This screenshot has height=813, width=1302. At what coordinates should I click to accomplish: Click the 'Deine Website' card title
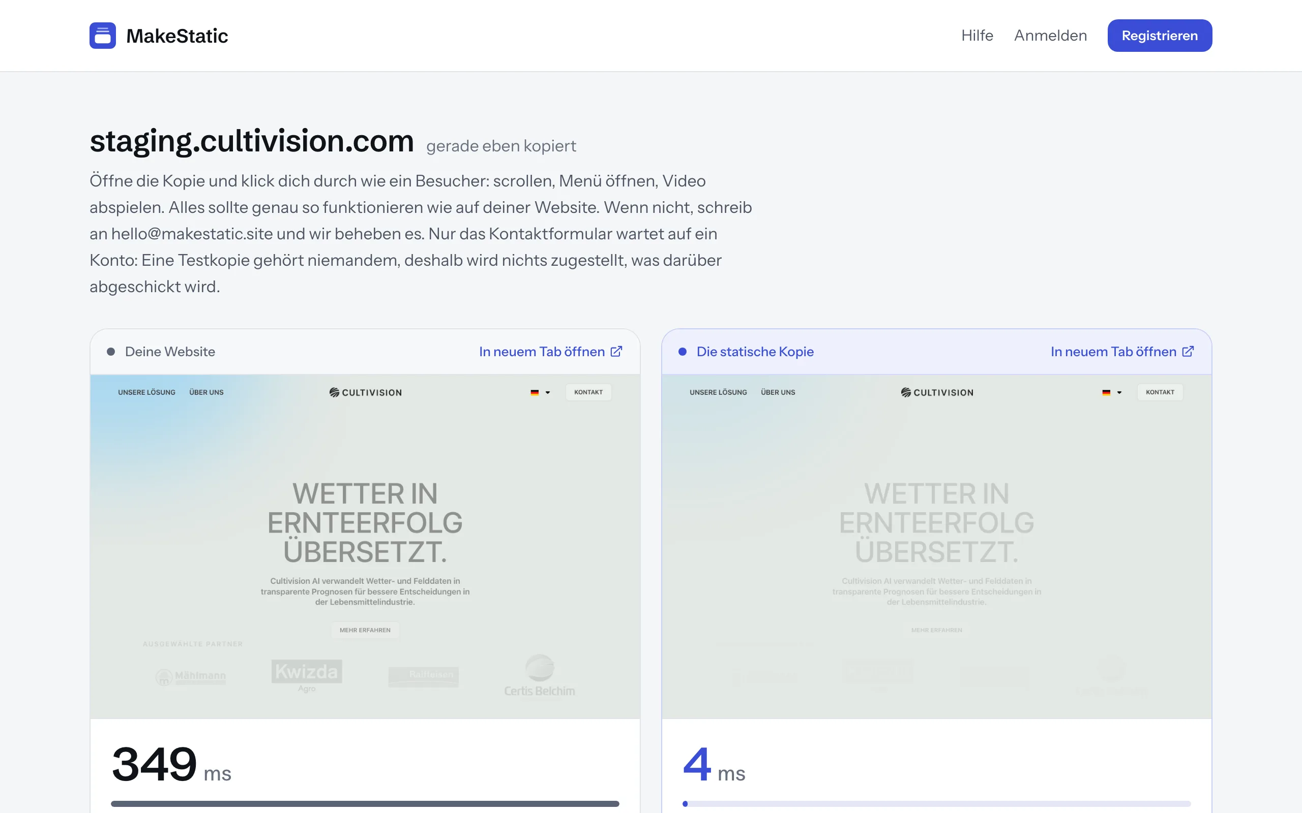pyautogui.click(x=169, y=352)
